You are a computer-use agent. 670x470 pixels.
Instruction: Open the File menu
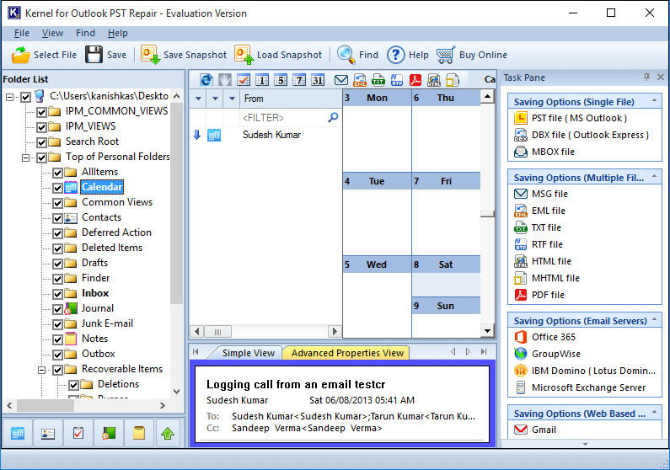21,33
